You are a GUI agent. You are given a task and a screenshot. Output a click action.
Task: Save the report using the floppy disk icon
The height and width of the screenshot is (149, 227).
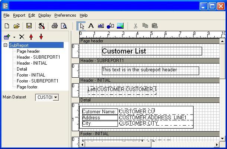tap(29, 26)
